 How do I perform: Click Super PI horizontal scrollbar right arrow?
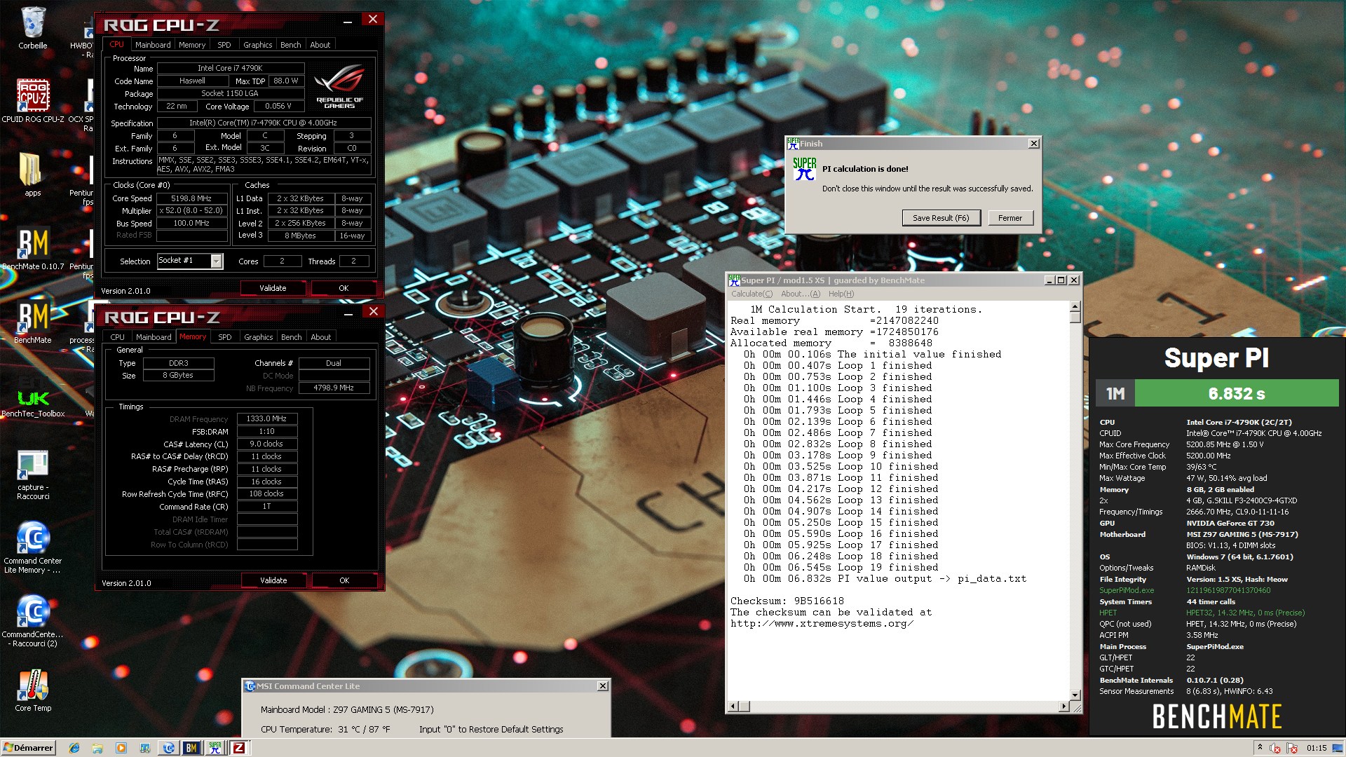[1064, 707]
